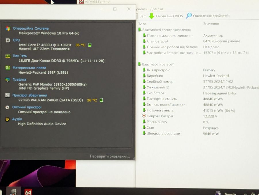Click battery icon beside Властивості батареї header
Screen dimensions: 259x195
[140, 64]
